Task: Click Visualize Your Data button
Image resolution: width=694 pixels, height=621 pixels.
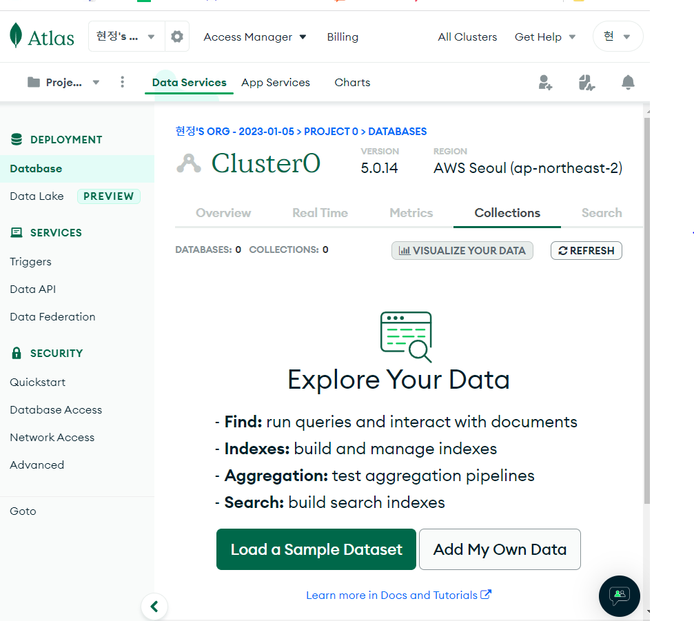Action: [462, 250]
